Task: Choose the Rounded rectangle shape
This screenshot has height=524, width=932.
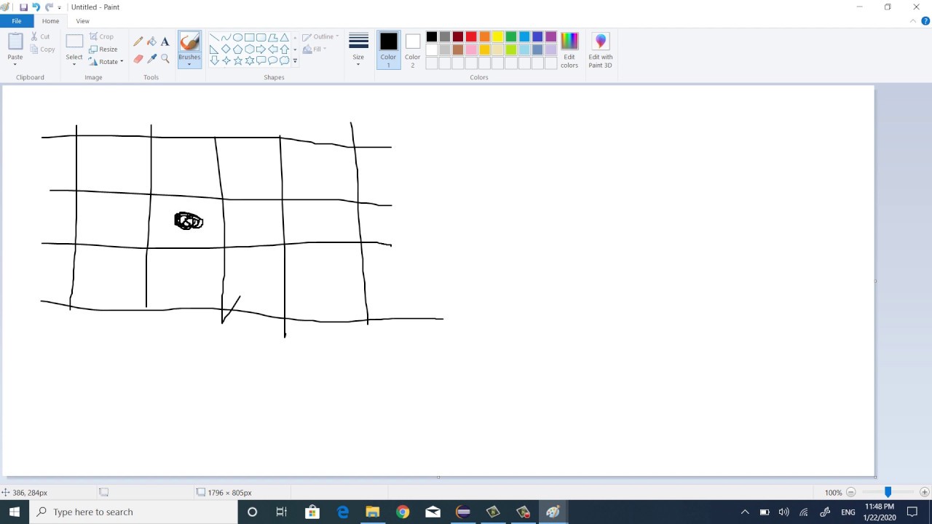Action: tap(261, 38)
